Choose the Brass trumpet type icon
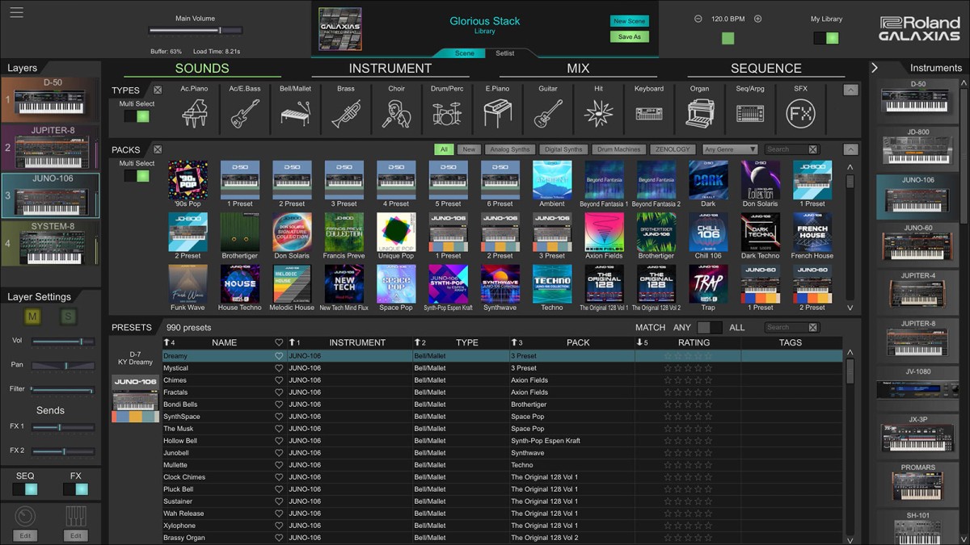Viewport: 970px width, 545px height. (346, 113)
